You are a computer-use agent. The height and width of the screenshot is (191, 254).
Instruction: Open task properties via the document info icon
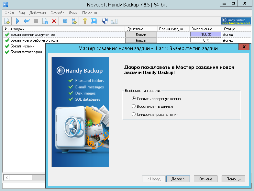point(45,21)
